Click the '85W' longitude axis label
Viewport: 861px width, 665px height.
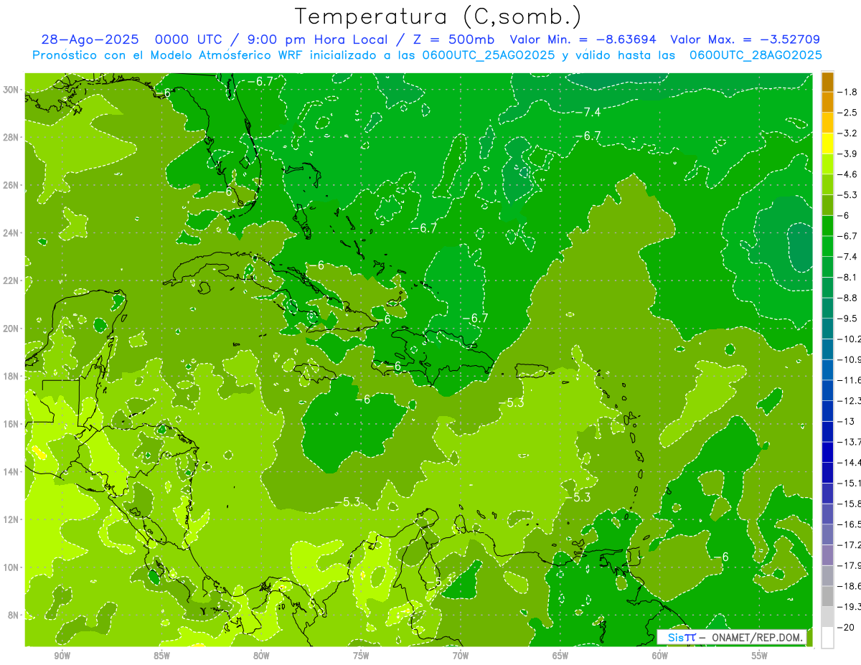coord(161,656)
